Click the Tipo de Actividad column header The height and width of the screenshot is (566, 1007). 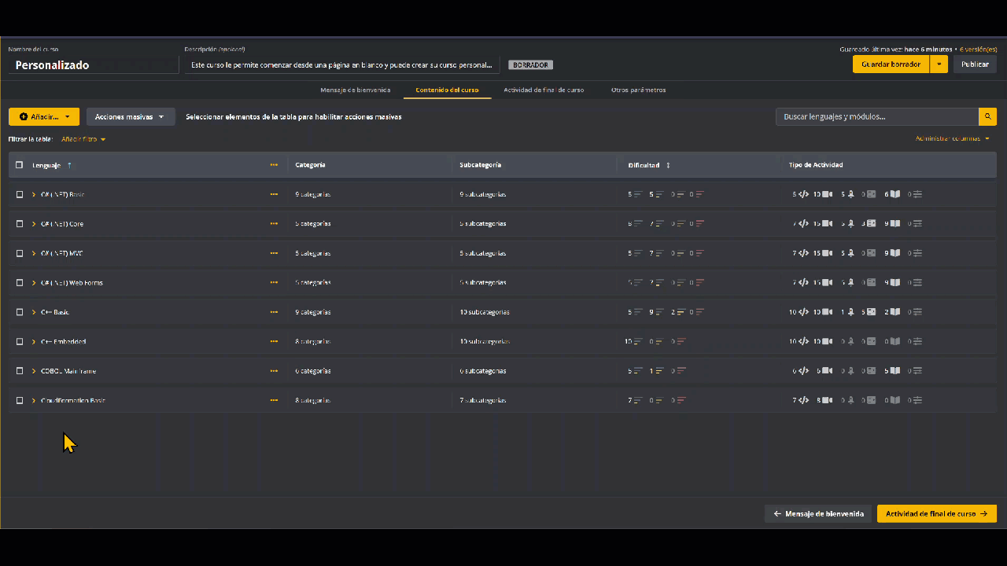[x=816, y=165]
